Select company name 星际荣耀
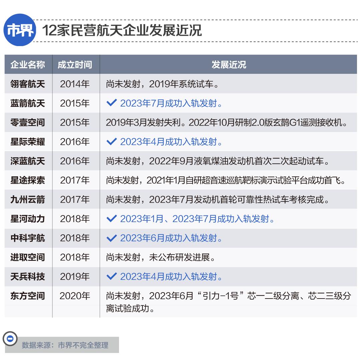 click(x=28, y=142)
